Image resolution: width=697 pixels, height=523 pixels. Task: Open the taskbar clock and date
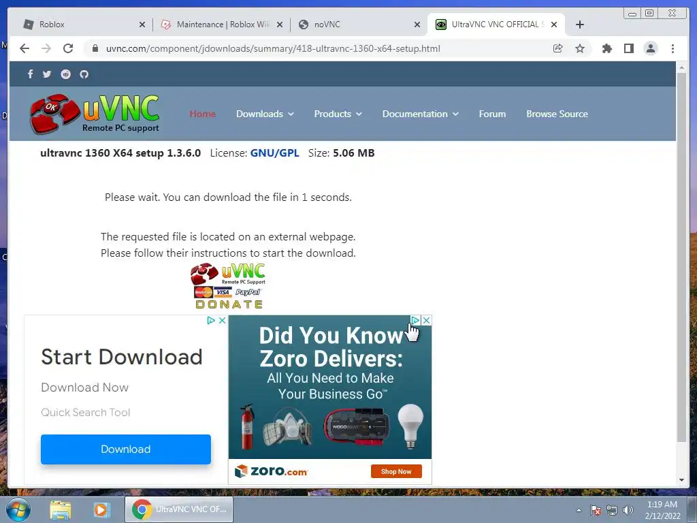click(x=662, y=510)
